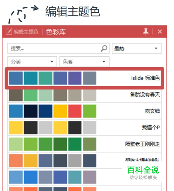Screen dimensions: 174x191
Task: Click green-teal third swatch in islide 标准色
Action: click(x=46, y=78)
